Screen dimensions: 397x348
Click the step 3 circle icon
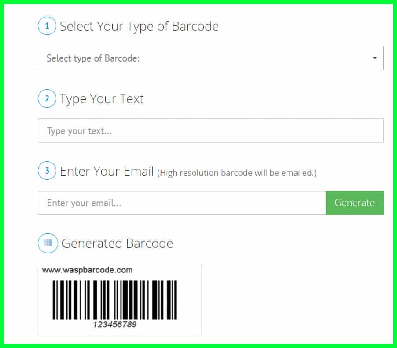[47, 170]
